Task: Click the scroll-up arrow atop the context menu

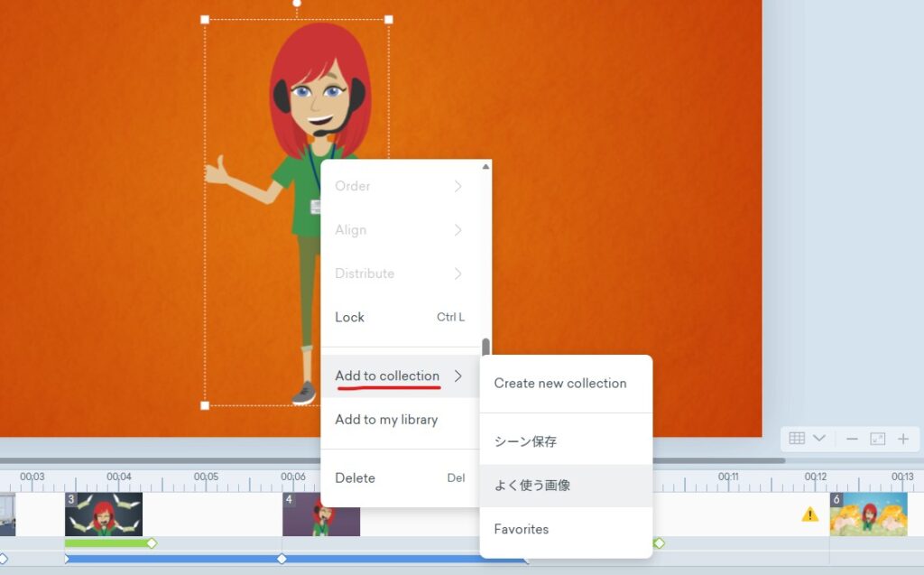Action: point(485,166)
